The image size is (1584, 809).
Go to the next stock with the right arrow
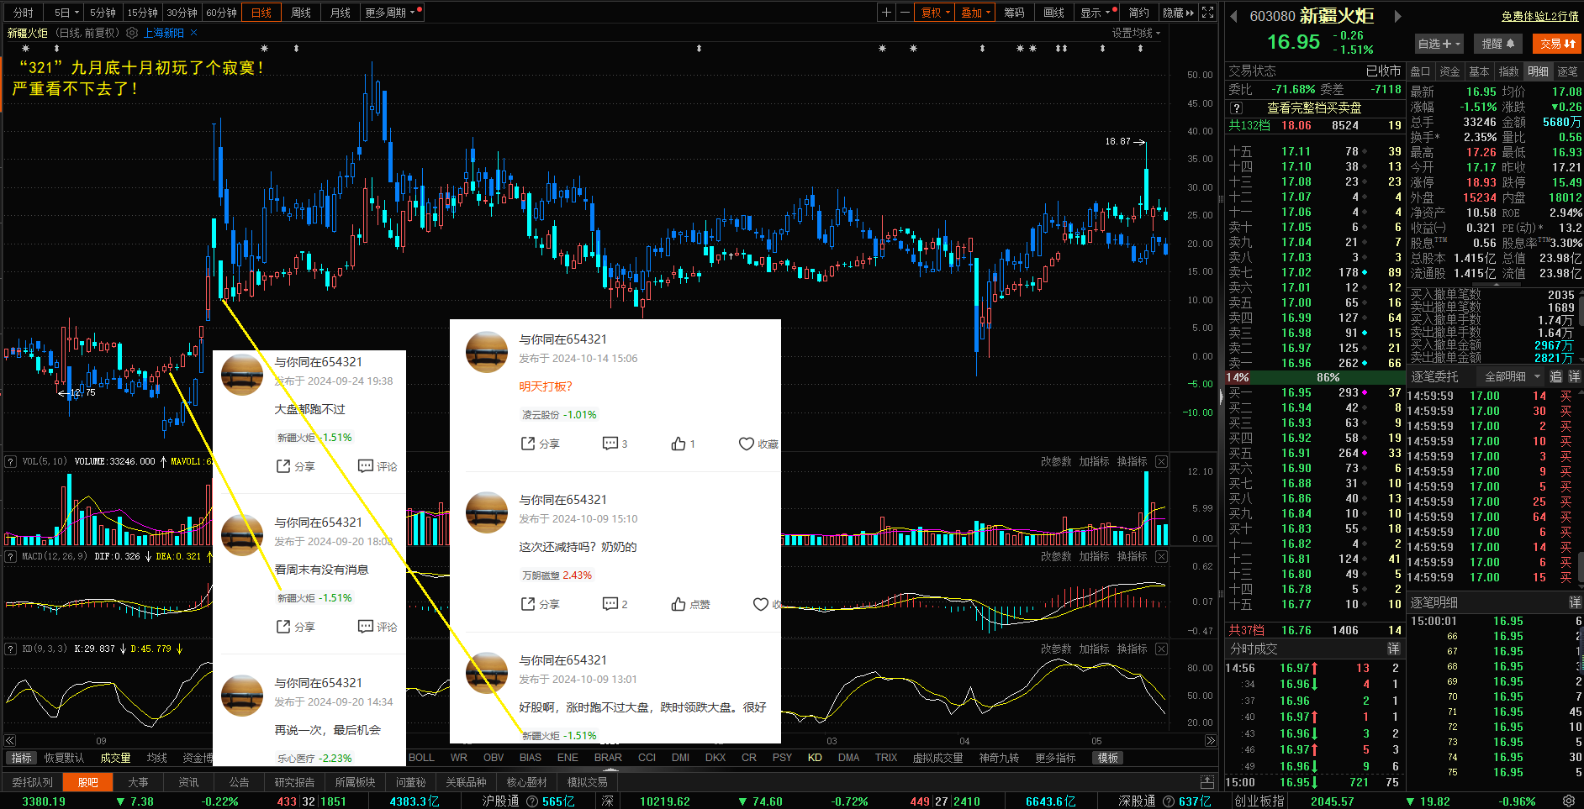1398,16
